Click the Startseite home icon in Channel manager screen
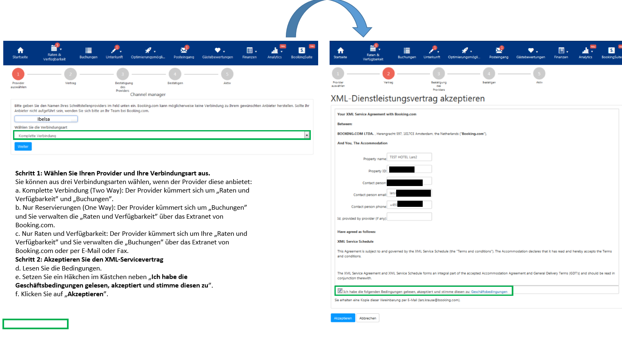Image resolution: width=622 pixels, height=337 pixels. tap(20, 51)
